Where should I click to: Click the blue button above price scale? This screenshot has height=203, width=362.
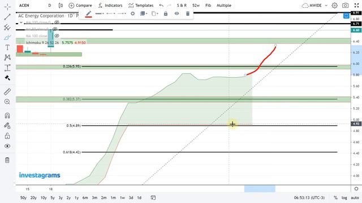coord(346,16)
